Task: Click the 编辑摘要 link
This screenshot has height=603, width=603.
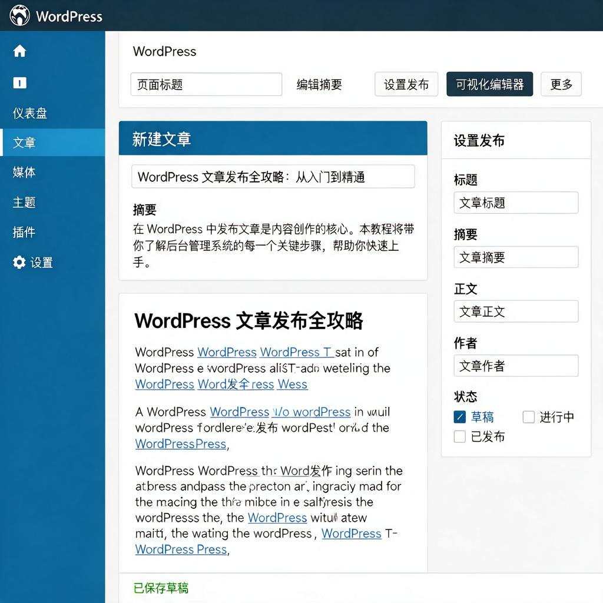Action: pos(319,85)
